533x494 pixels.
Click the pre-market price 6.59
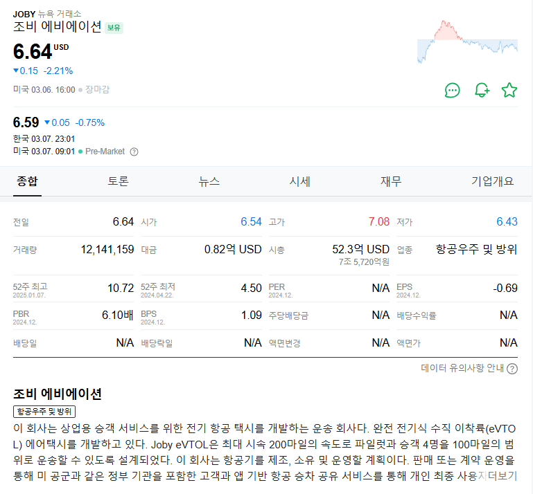click(26, 122)
